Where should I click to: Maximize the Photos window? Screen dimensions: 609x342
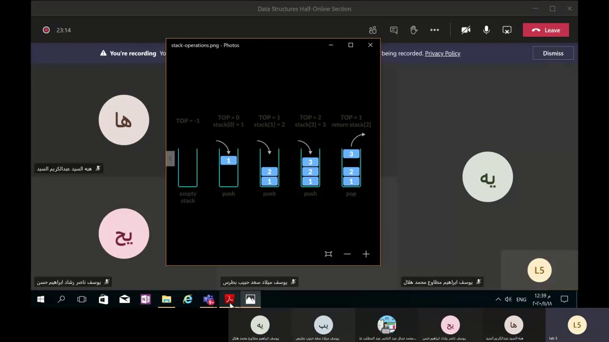(x=351, y=45)
